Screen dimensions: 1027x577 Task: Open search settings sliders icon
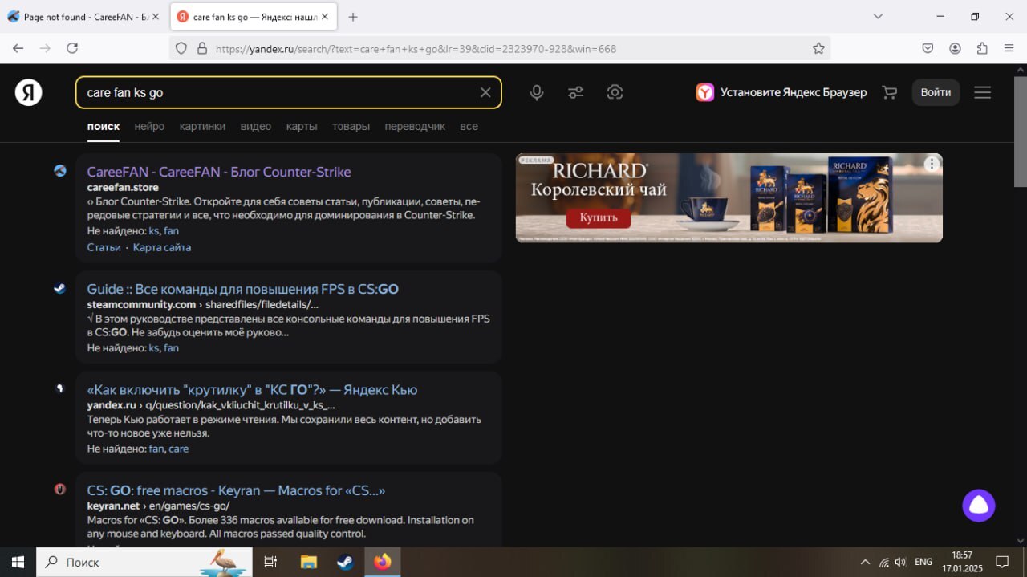[x=576, y=92]
